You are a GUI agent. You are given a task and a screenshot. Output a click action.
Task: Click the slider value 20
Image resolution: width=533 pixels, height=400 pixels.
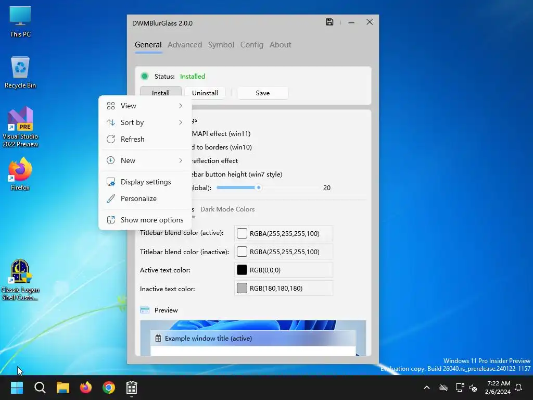tap(327, 187)
